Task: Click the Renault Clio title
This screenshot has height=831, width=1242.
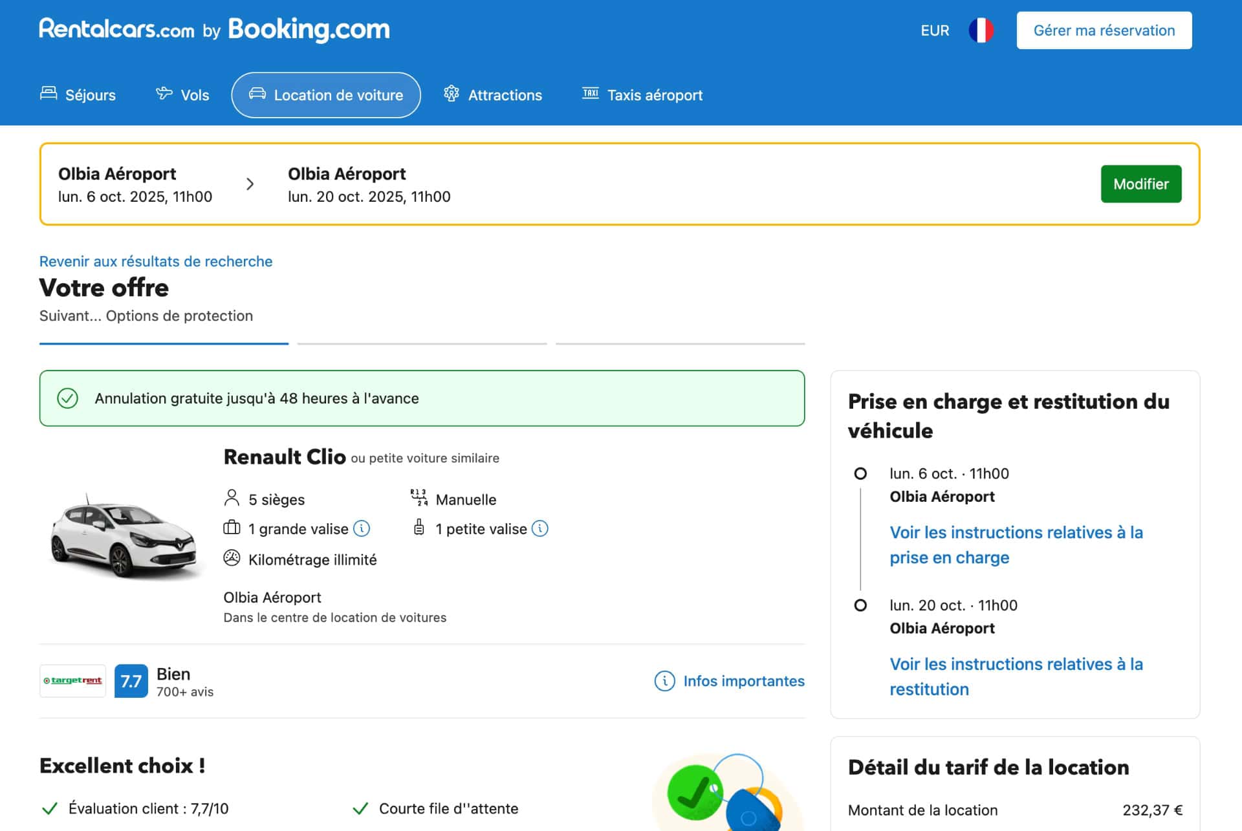Action: [285, 457]
